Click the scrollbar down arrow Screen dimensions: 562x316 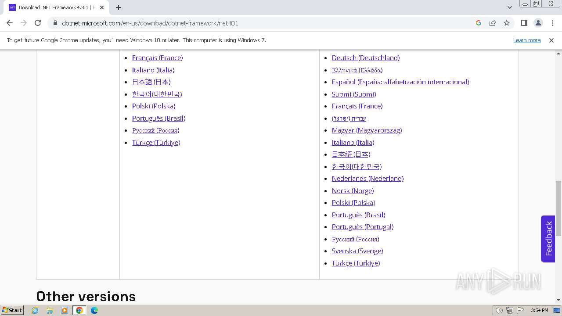point(558,300)
